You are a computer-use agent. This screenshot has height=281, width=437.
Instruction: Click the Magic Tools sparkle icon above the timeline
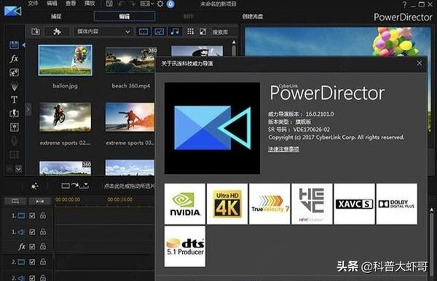point(35,186)
